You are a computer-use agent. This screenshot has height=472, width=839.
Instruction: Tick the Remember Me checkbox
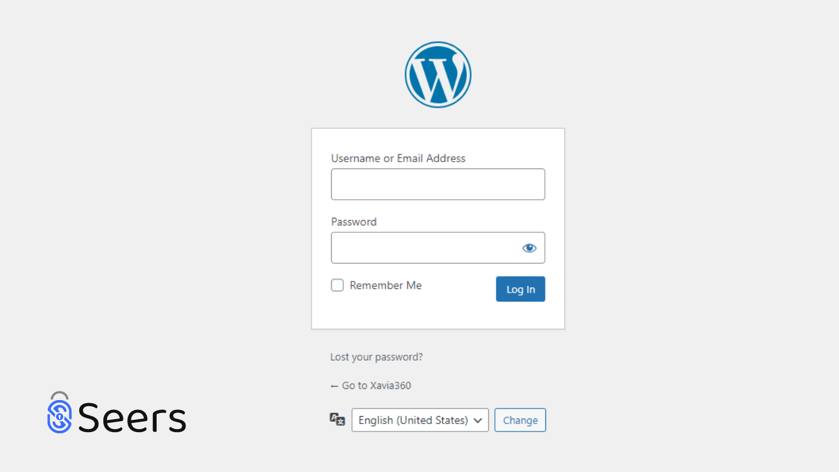(337, 285)
